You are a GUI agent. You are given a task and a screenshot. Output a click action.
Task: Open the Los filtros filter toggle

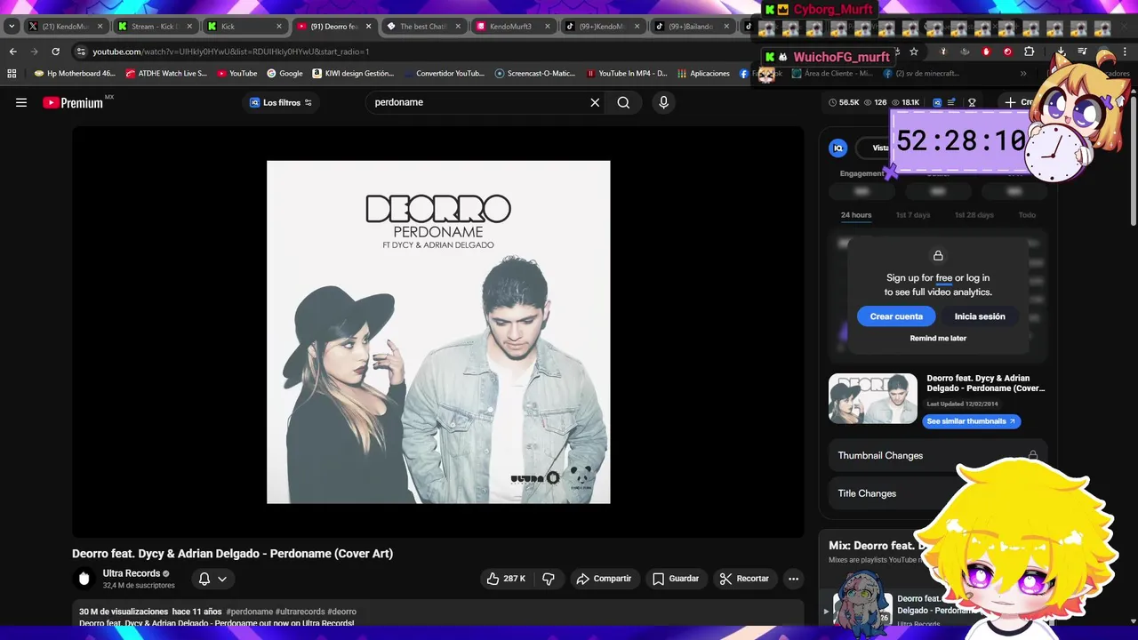point(281,102)
